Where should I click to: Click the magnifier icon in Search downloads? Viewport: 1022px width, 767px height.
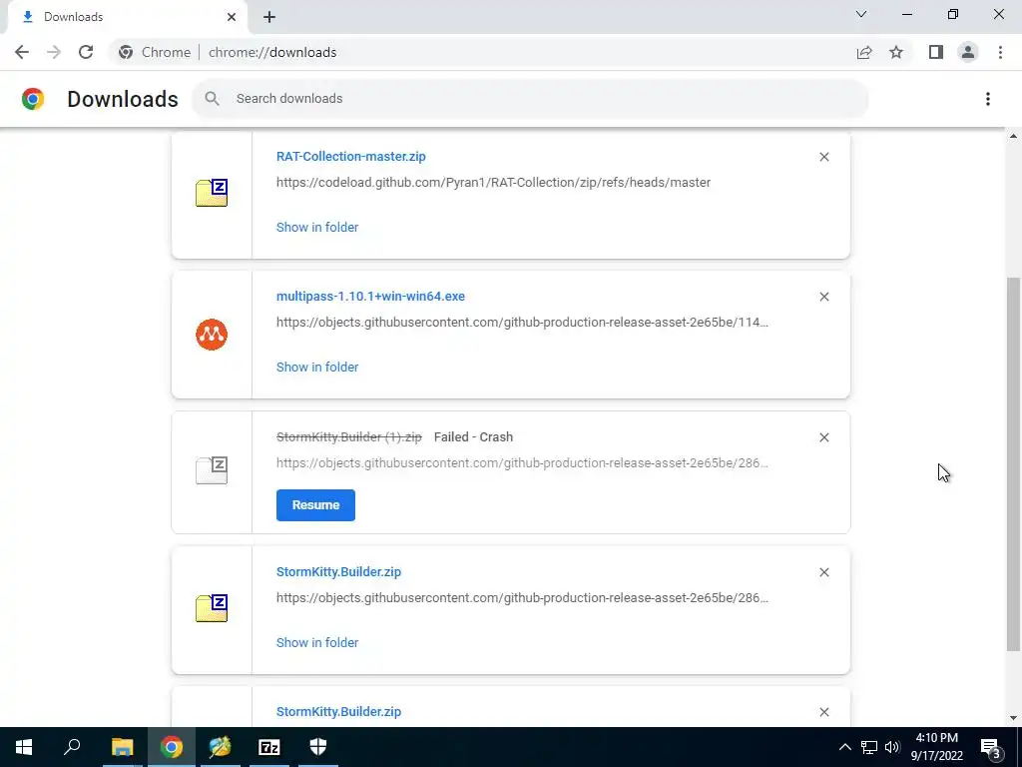[212, 99]
